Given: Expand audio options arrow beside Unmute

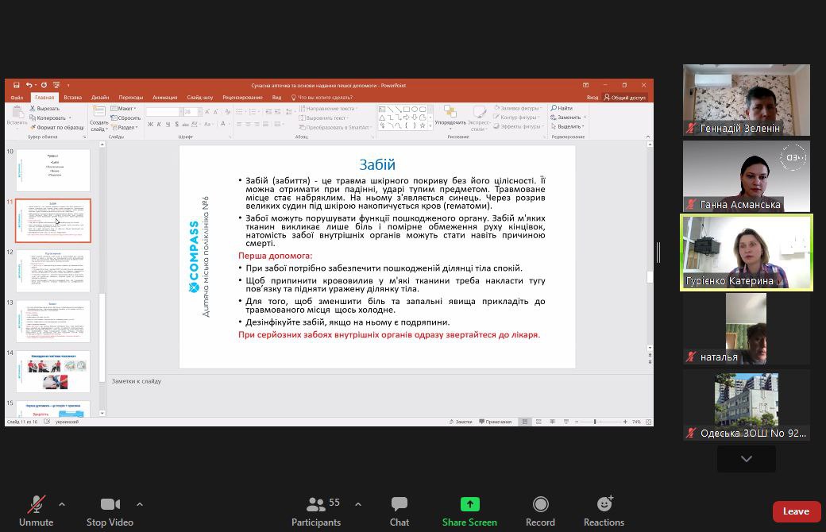Looking at the screenshot, I should click(x=62, y=505).
